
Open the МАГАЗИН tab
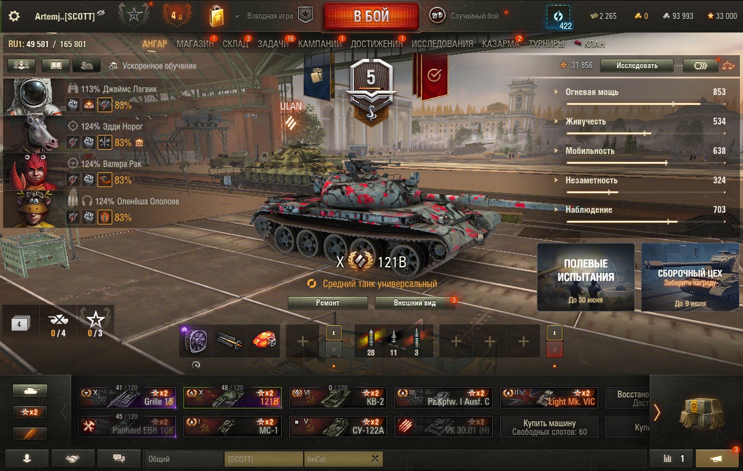pos(195,44)
